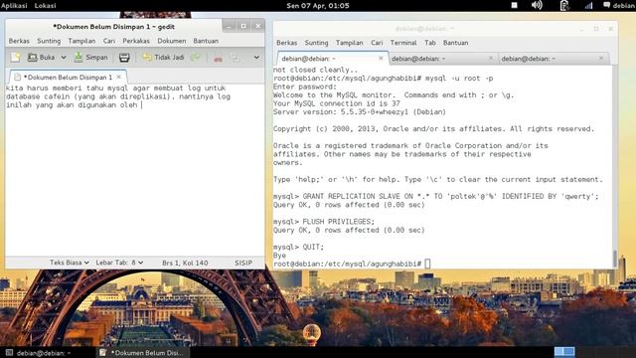Click the new document icon in gedit
The image size is (636, 358).
(x=16, y=58)
